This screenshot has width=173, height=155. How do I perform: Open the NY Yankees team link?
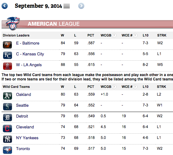27,138
